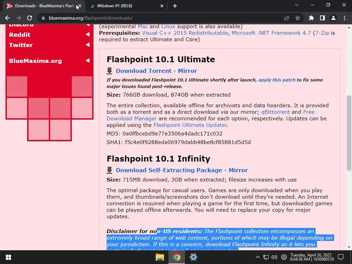Viewport: 352px width, 264px height.
Task: Open the Windows Start menu
Action: pyautogui.click(x=8, y=257)
